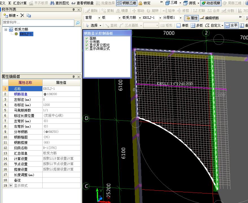Click the 复制 copy tool
The image size is (248, 203).
point(108,11)
